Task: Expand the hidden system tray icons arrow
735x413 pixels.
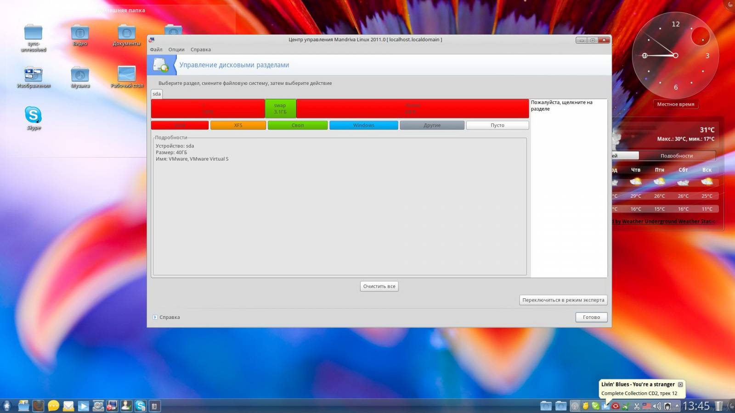Action: tap(677, 406)
